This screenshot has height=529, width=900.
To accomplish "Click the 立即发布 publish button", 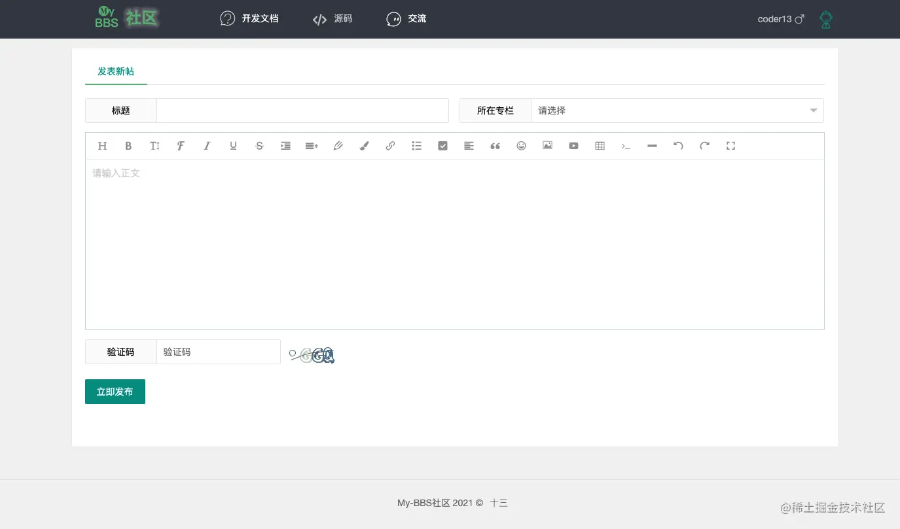I will [x=115, y=392].
